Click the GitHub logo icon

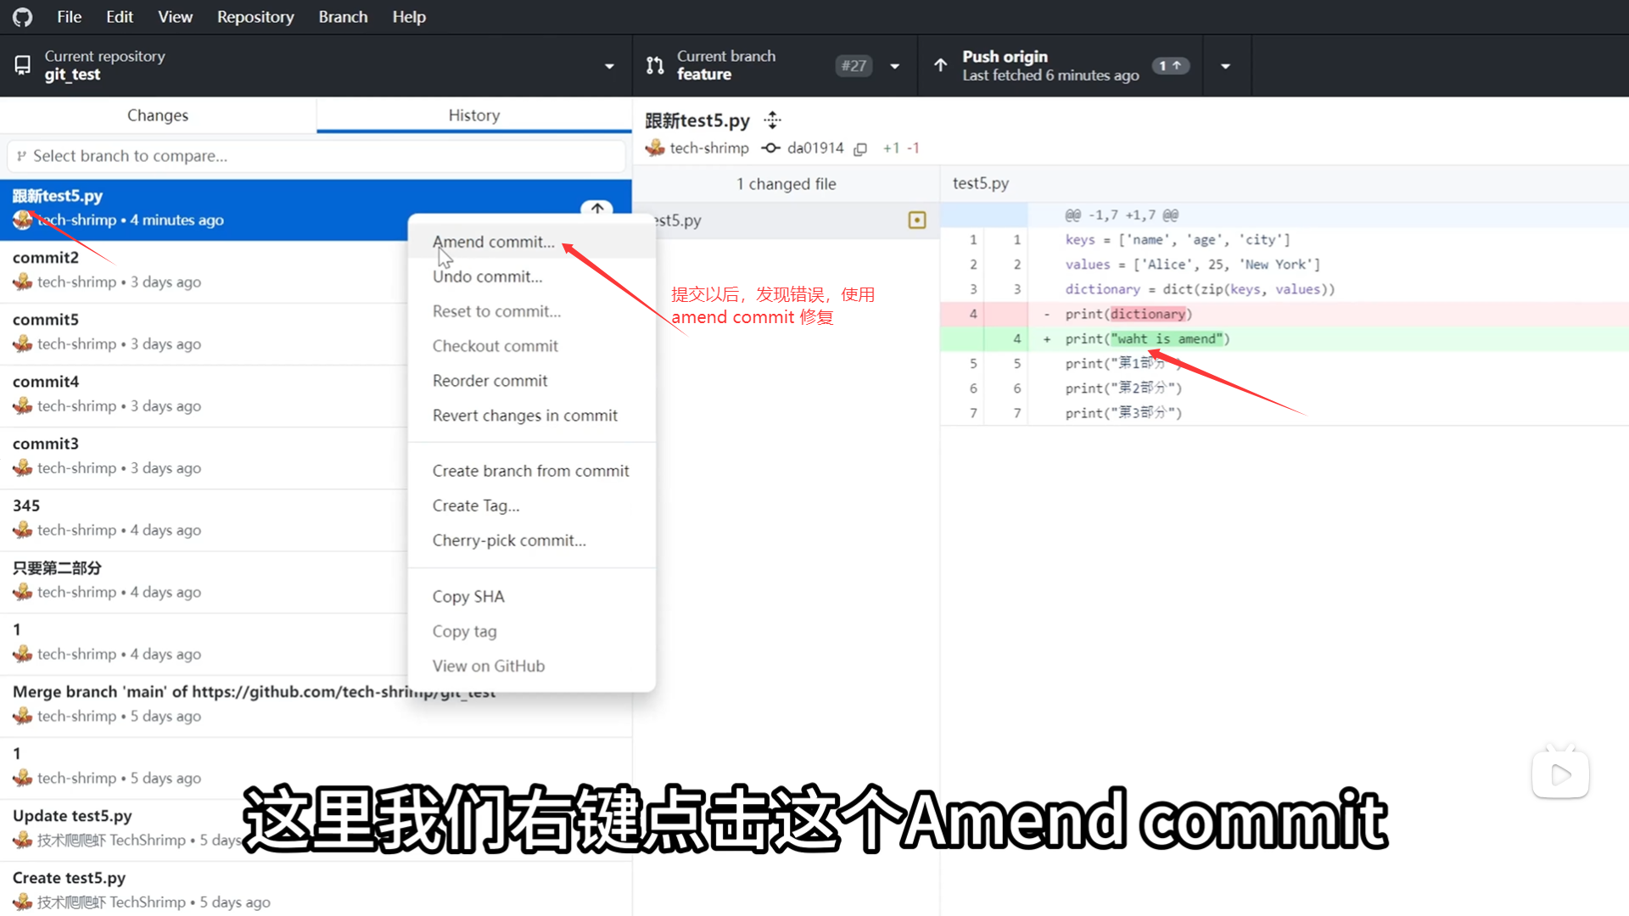click(x=23, y=17)
